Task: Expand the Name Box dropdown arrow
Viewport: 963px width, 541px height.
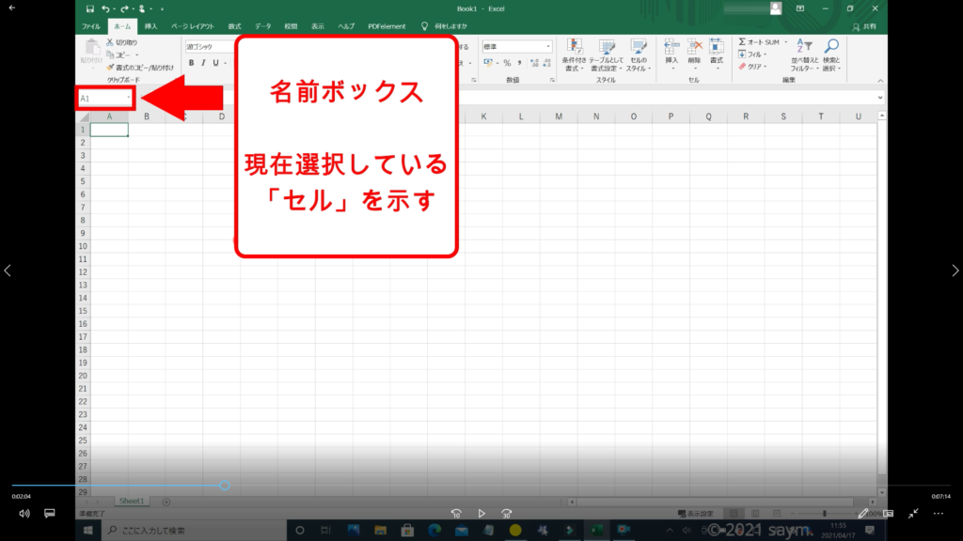Action: point(129,98)
